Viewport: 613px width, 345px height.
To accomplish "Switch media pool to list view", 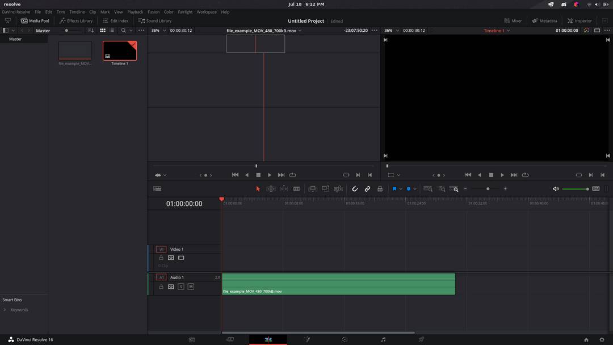I will point(112,31).
